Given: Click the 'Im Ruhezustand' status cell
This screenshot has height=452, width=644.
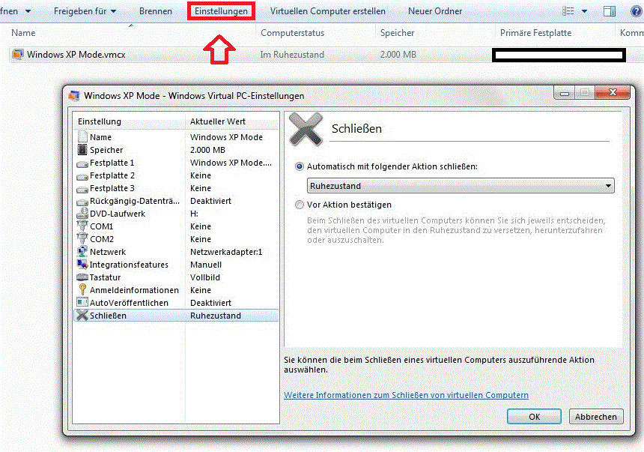Looking at the screenshot, I should (x=292, y=54).
